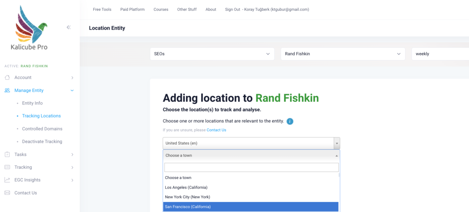
Task: Open Tracking Locations in sidebar
Action: point(41,116)
